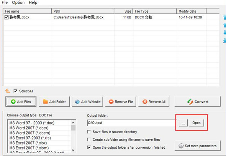Disable Open the output folder after conversion

[x=89, y=148]
